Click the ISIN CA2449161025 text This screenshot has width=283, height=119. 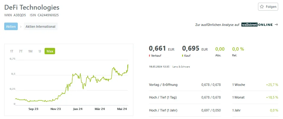click(x=44, y=15)
